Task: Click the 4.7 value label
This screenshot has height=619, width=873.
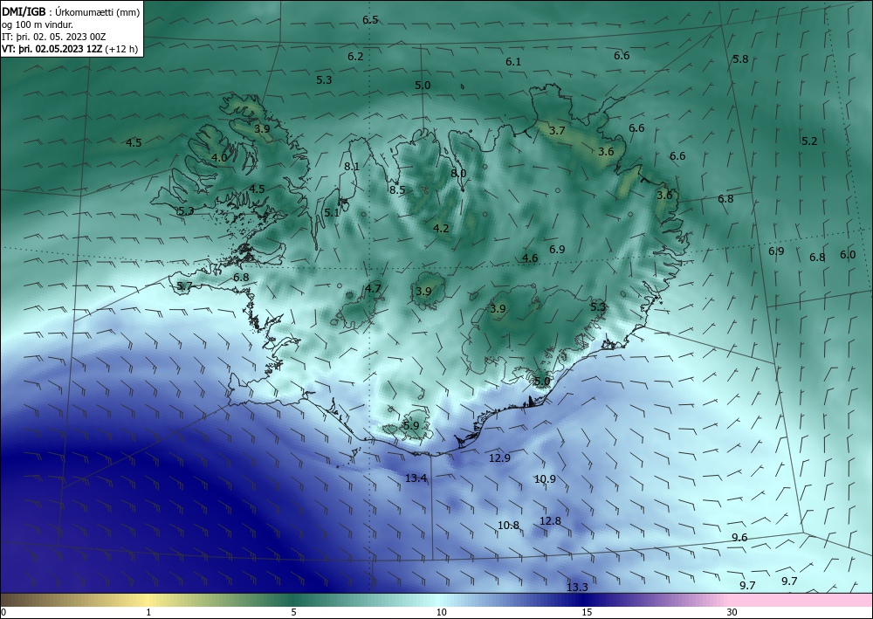Action: 373,288
